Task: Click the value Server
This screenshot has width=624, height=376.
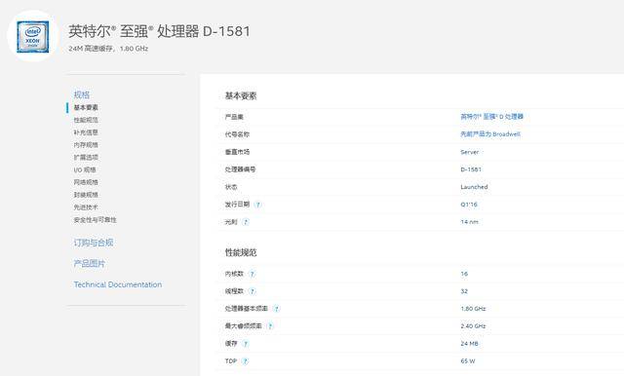Action: point(470,152)
